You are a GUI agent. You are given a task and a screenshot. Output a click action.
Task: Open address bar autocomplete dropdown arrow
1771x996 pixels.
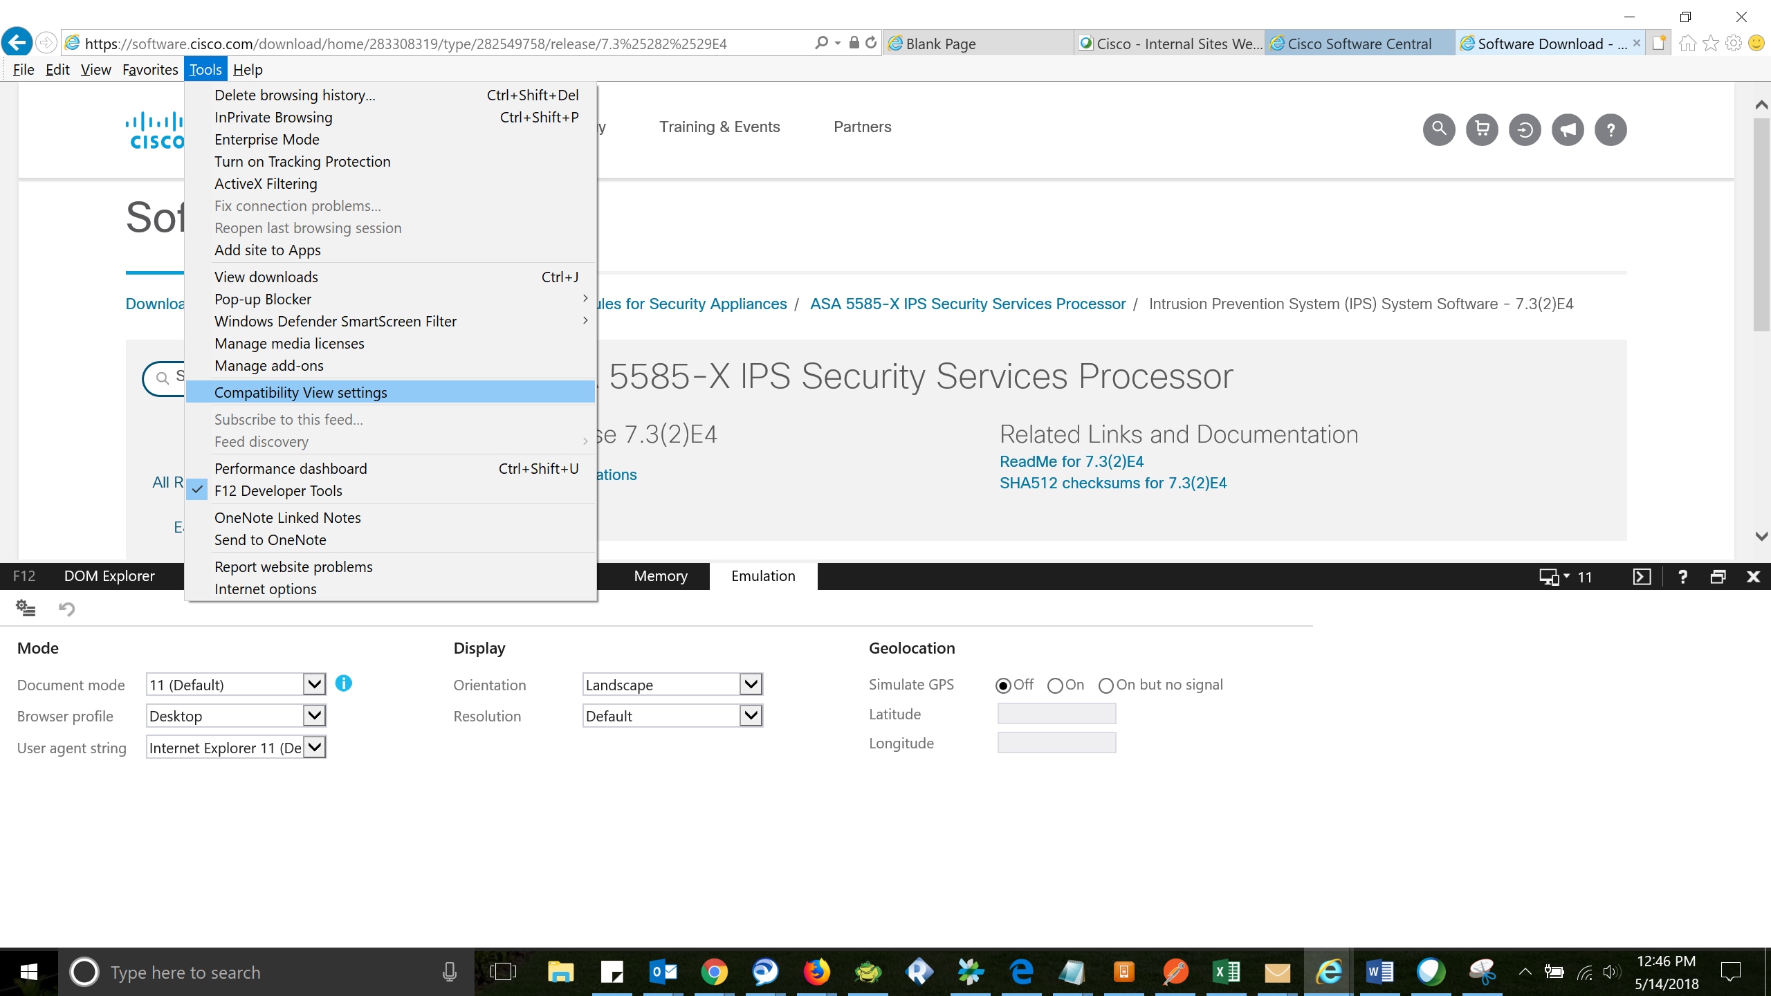pyautogui.click(x=838, y=43)
